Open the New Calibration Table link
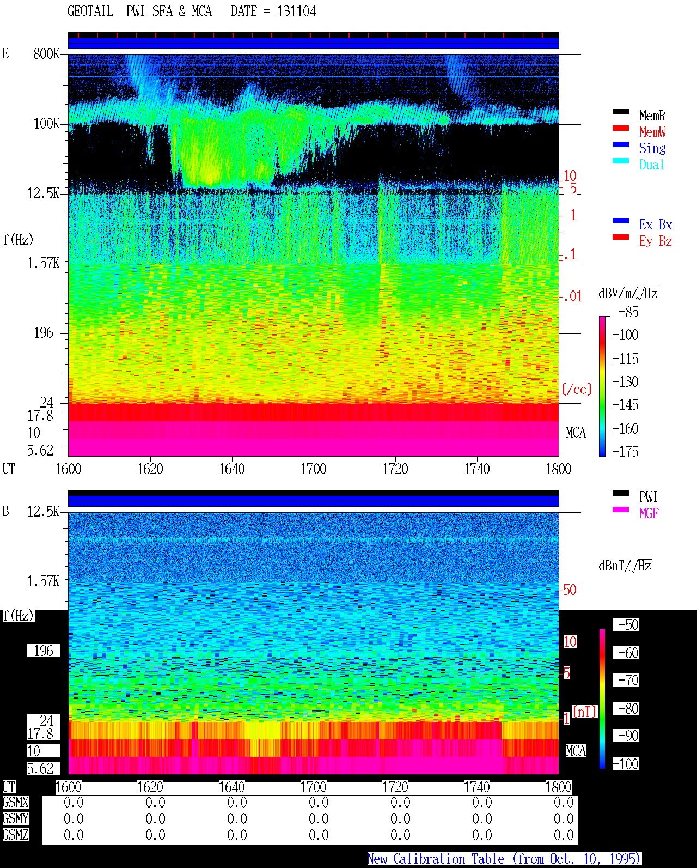 [x=504, y=859]
